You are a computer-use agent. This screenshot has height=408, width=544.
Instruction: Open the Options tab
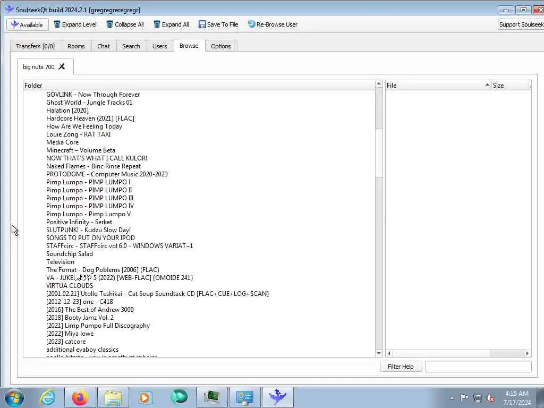tap(221, 46)
